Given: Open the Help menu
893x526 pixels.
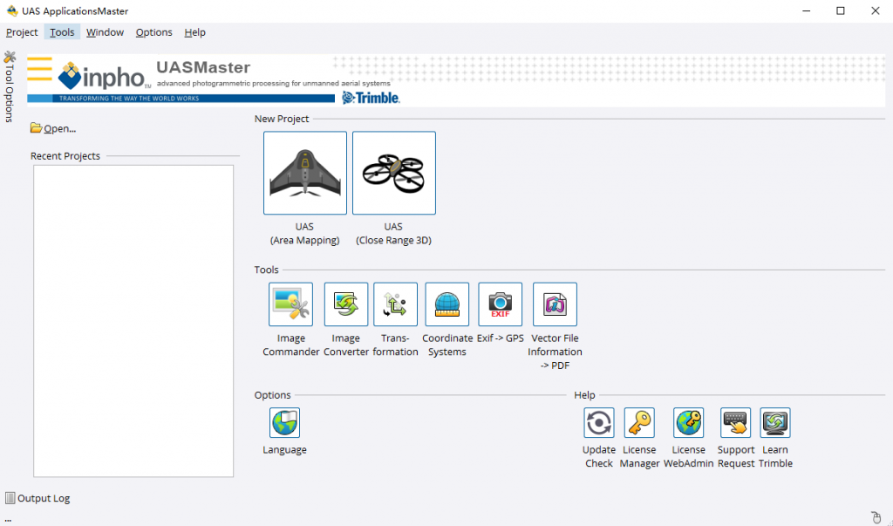Looking at the screenshot, I should coord(194,32).
